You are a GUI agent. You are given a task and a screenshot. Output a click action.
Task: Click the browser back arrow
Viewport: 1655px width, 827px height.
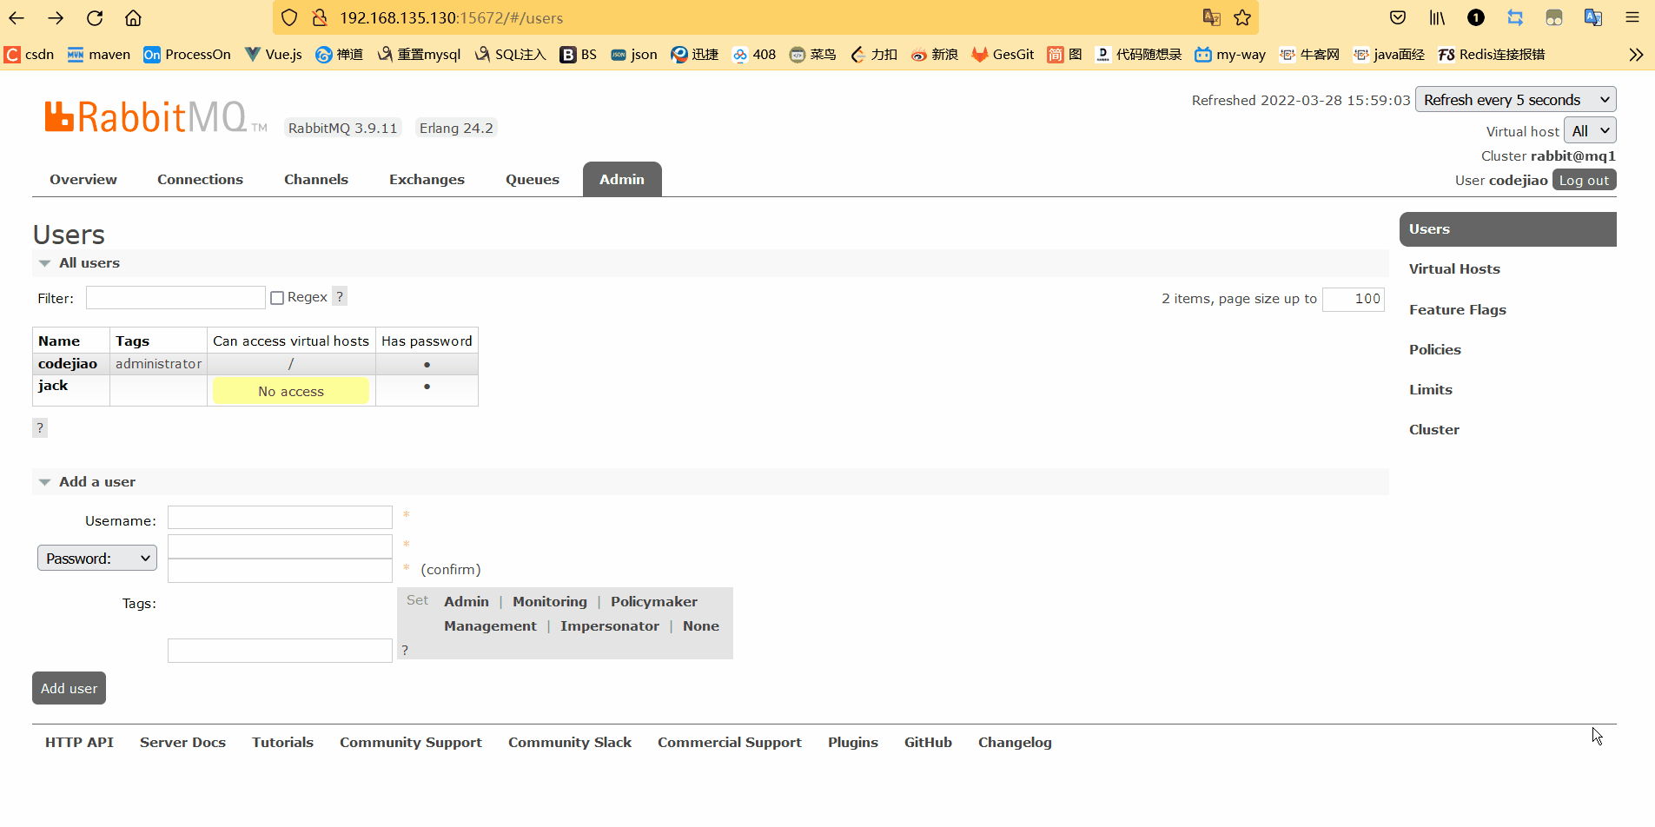pos(17,17)
